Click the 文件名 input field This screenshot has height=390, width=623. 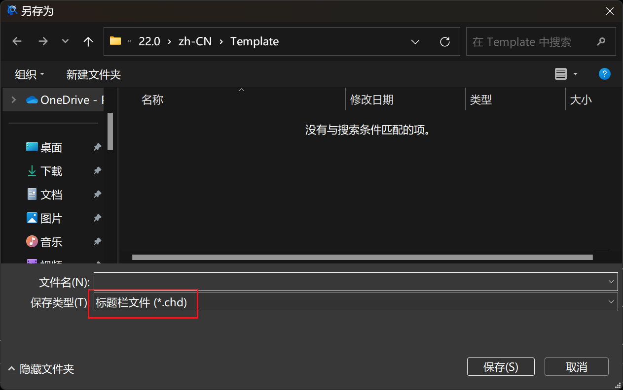pyautogui.click(x=356, y=282)
